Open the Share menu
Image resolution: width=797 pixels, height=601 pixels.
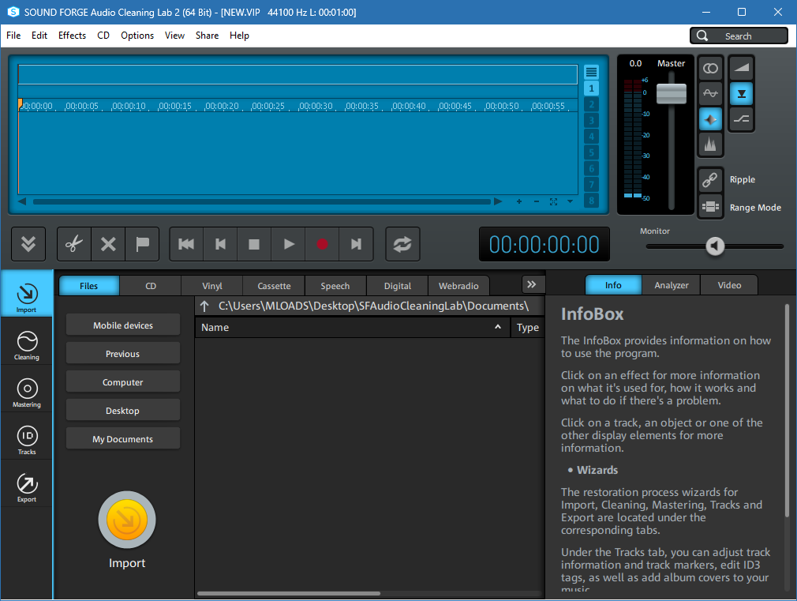(x=207, y=36)
